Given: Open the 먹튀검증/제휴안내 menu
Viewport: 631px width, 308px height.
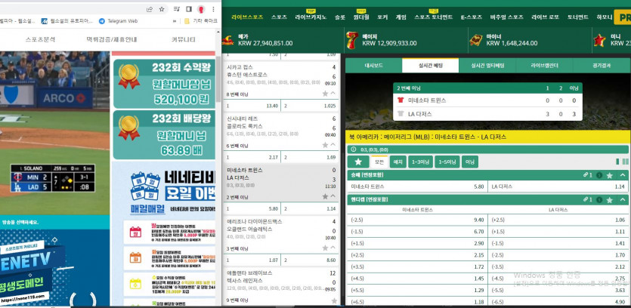Looking at the screenshot, I should (x=112, y=39).
